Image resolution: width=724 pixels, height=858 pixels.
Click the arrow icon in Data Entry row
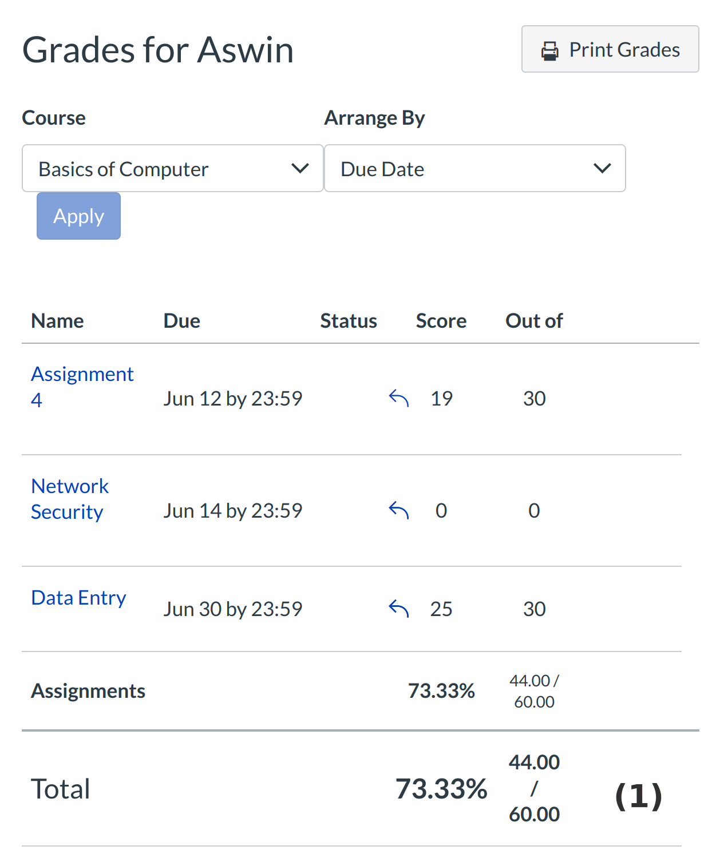pos(399,609)
